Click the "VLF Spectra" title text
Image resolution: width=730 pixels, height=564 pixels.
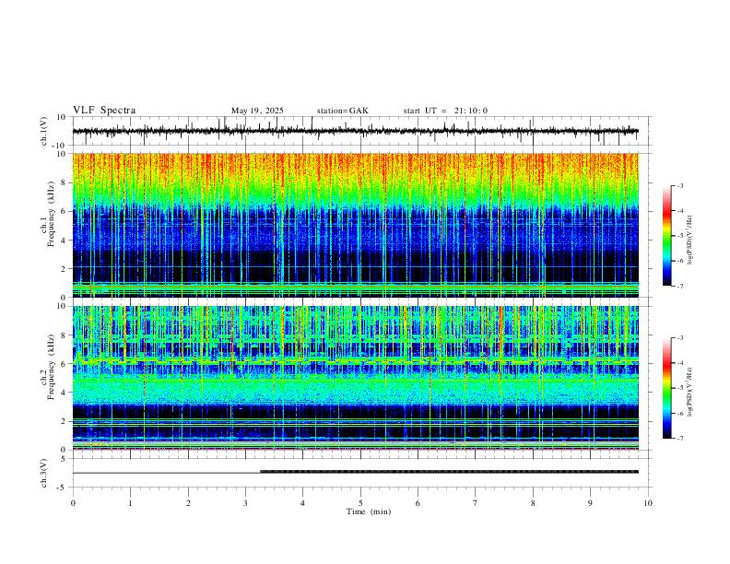point(104,111)
